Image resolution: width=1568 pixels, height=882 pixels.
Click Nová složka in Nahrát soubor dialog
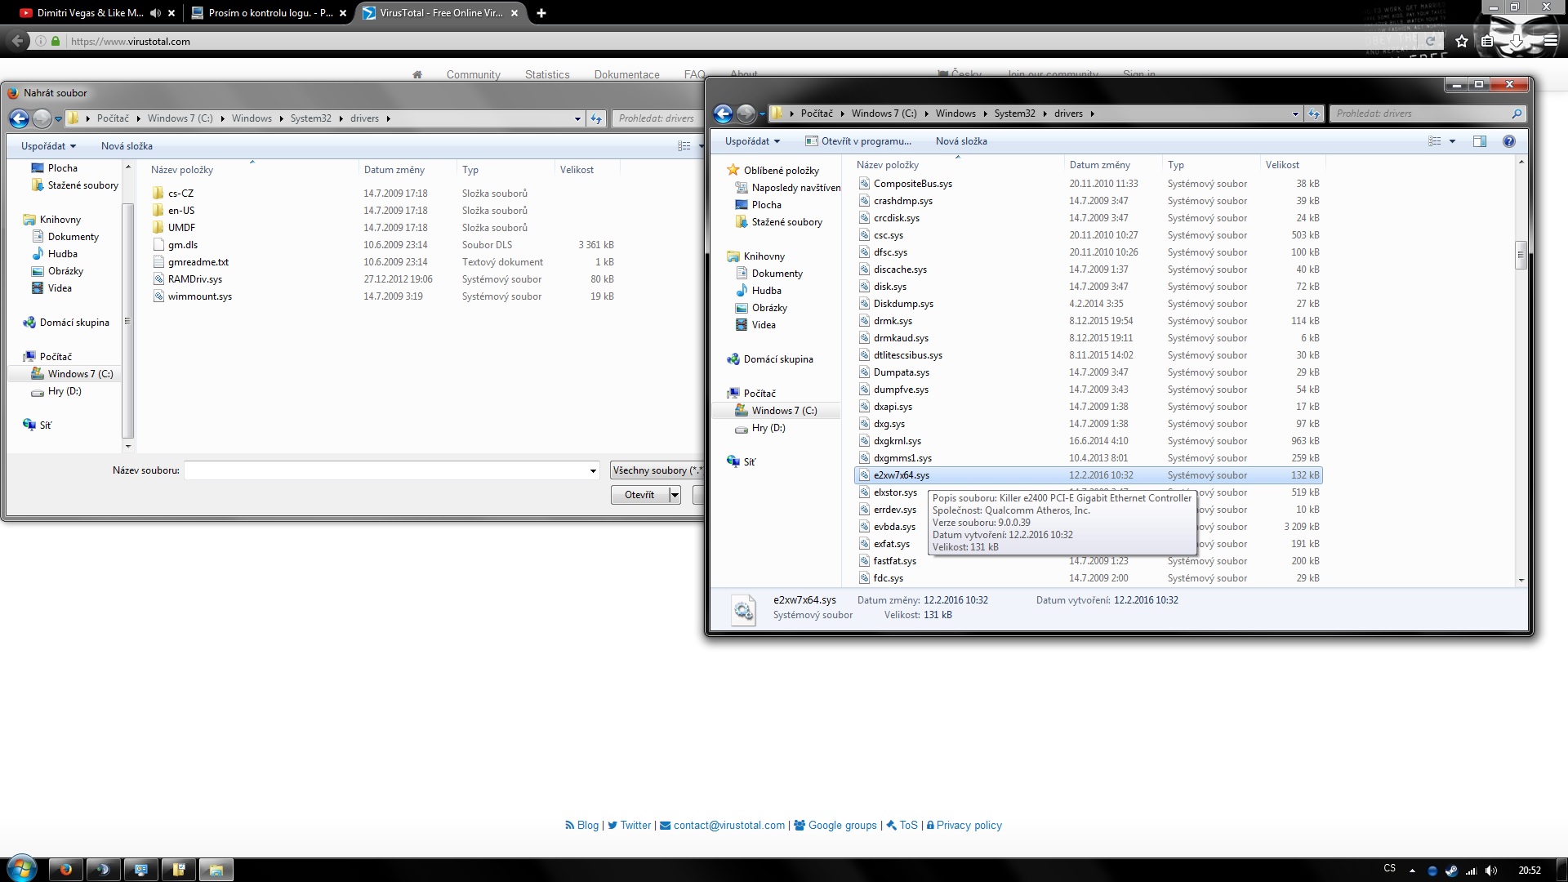click(127, 146)
